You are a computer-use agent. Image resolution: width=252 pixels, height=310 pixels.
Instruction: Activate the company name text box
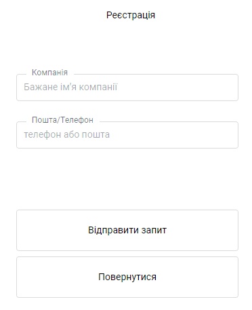click(127, 88)
